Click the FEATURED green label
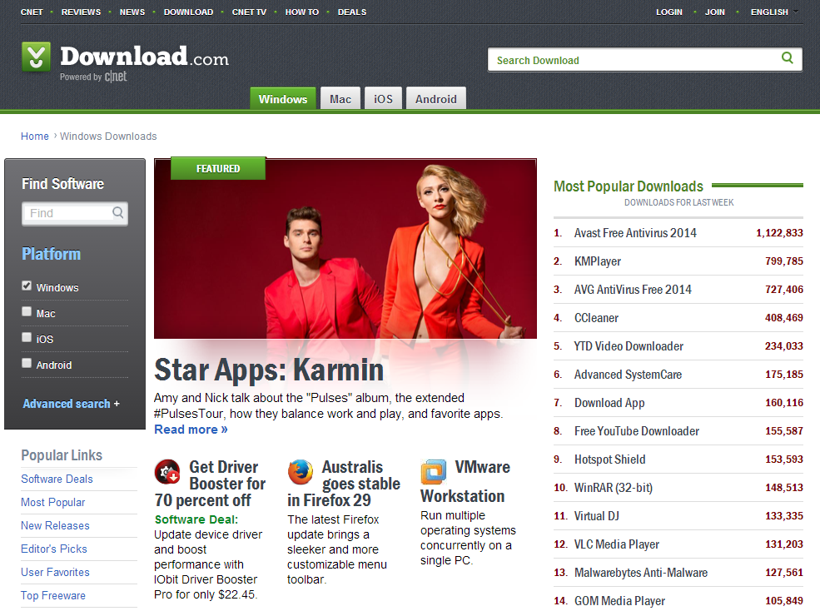This screenshot has height=611, width=820. (218, 168)
